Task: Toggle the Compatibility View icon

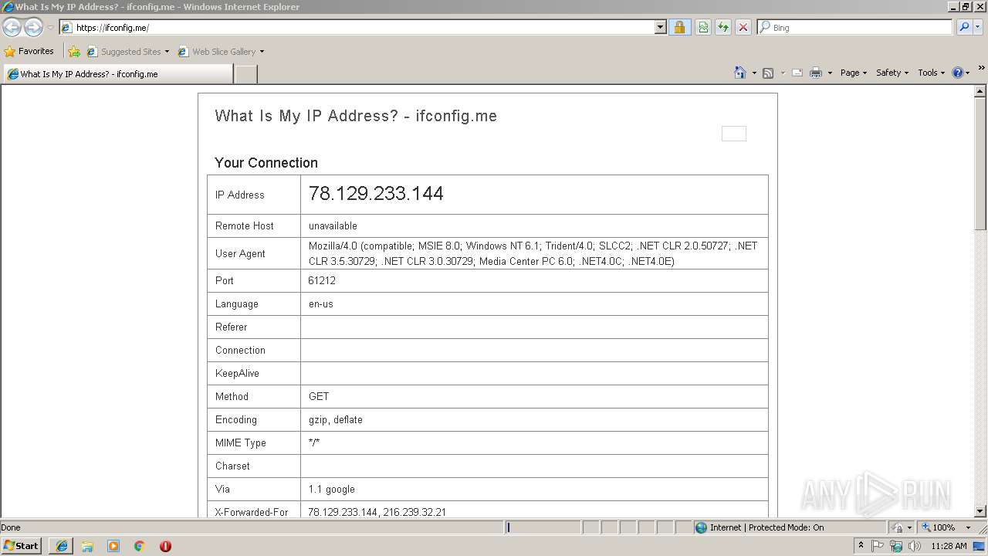Action: pos(703,28)
